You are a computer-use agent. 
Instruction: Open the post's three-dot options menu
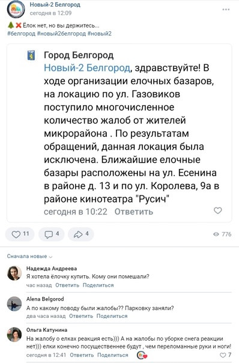226,10
